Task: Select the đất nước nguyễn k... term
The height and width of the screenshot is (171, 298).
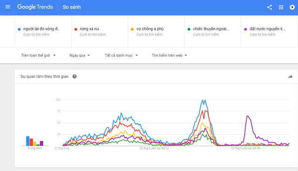Action: tap(267, 29)
